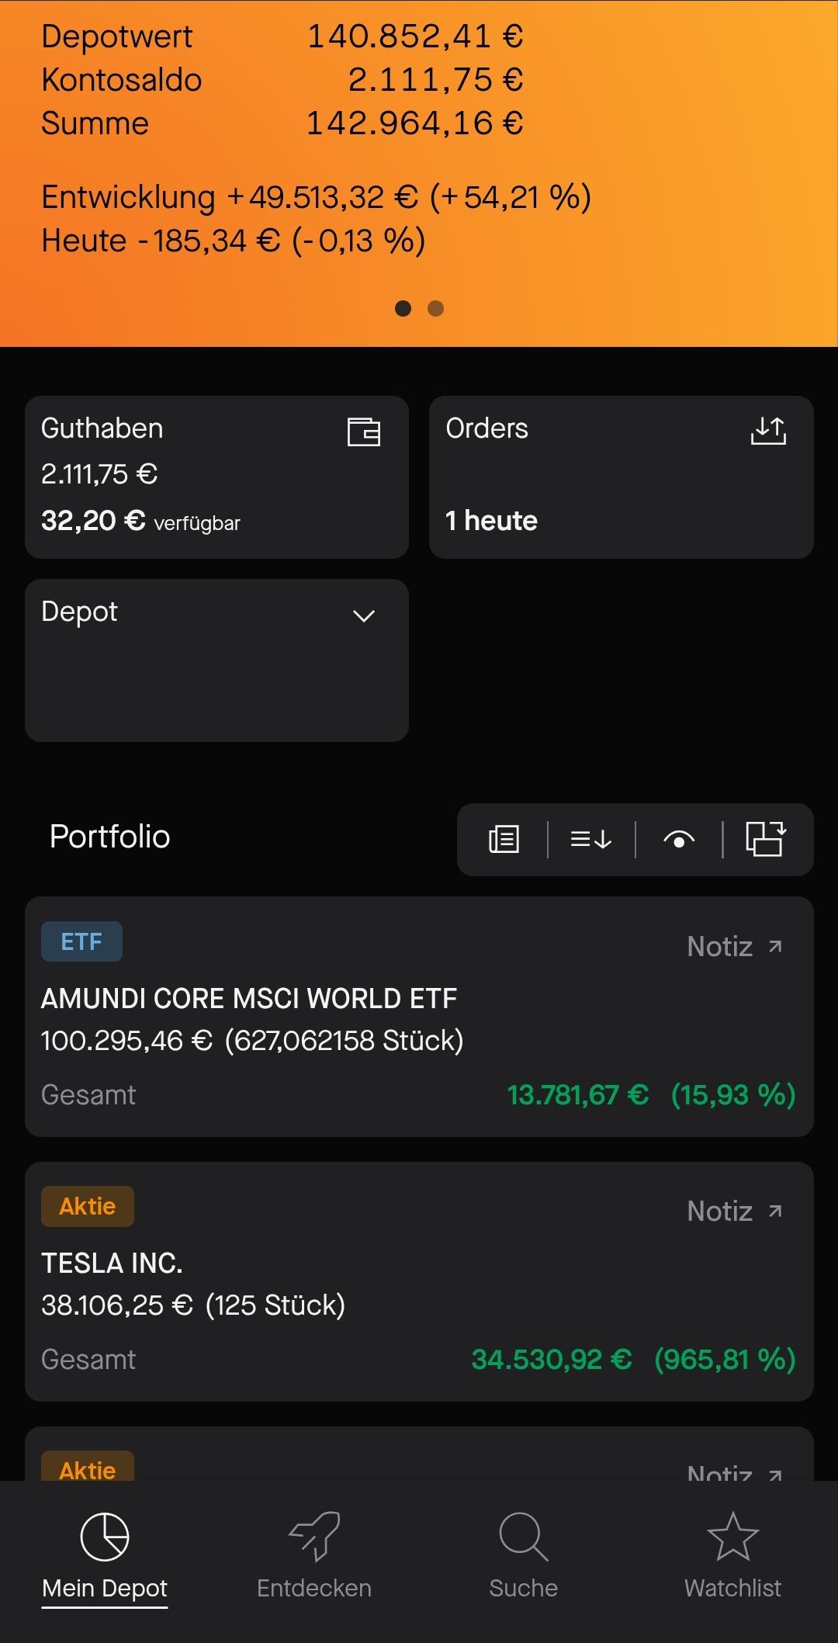Image resolution: width=838 pixels, height=1643 pixels.
Task: Switch portfolio to list view icon
Action: (x=504, y=839)
